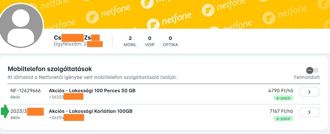Screen dimensions: 330x134
Task: Click the Aktív status under 2023/3 contract
Action: click(15, 118)
